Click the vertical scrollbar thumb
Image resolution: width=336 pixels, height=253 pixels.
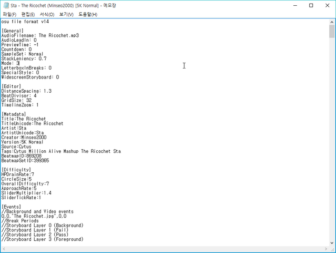click(332, 31)
